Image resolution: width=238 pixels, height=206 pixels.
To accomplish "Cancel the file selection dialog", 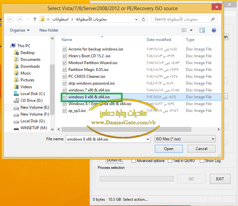I will [201, 149].
